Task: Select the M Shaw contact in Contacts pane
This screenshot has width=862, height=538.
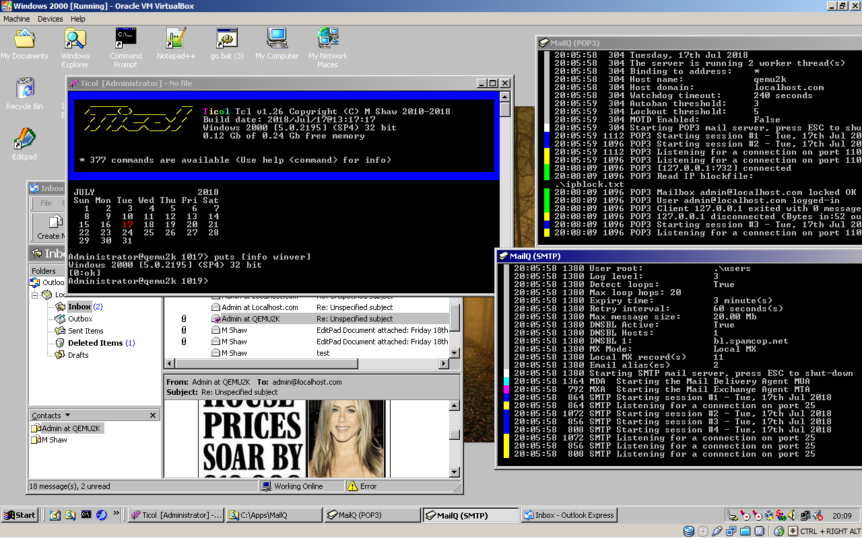Action: pos(49,440)
